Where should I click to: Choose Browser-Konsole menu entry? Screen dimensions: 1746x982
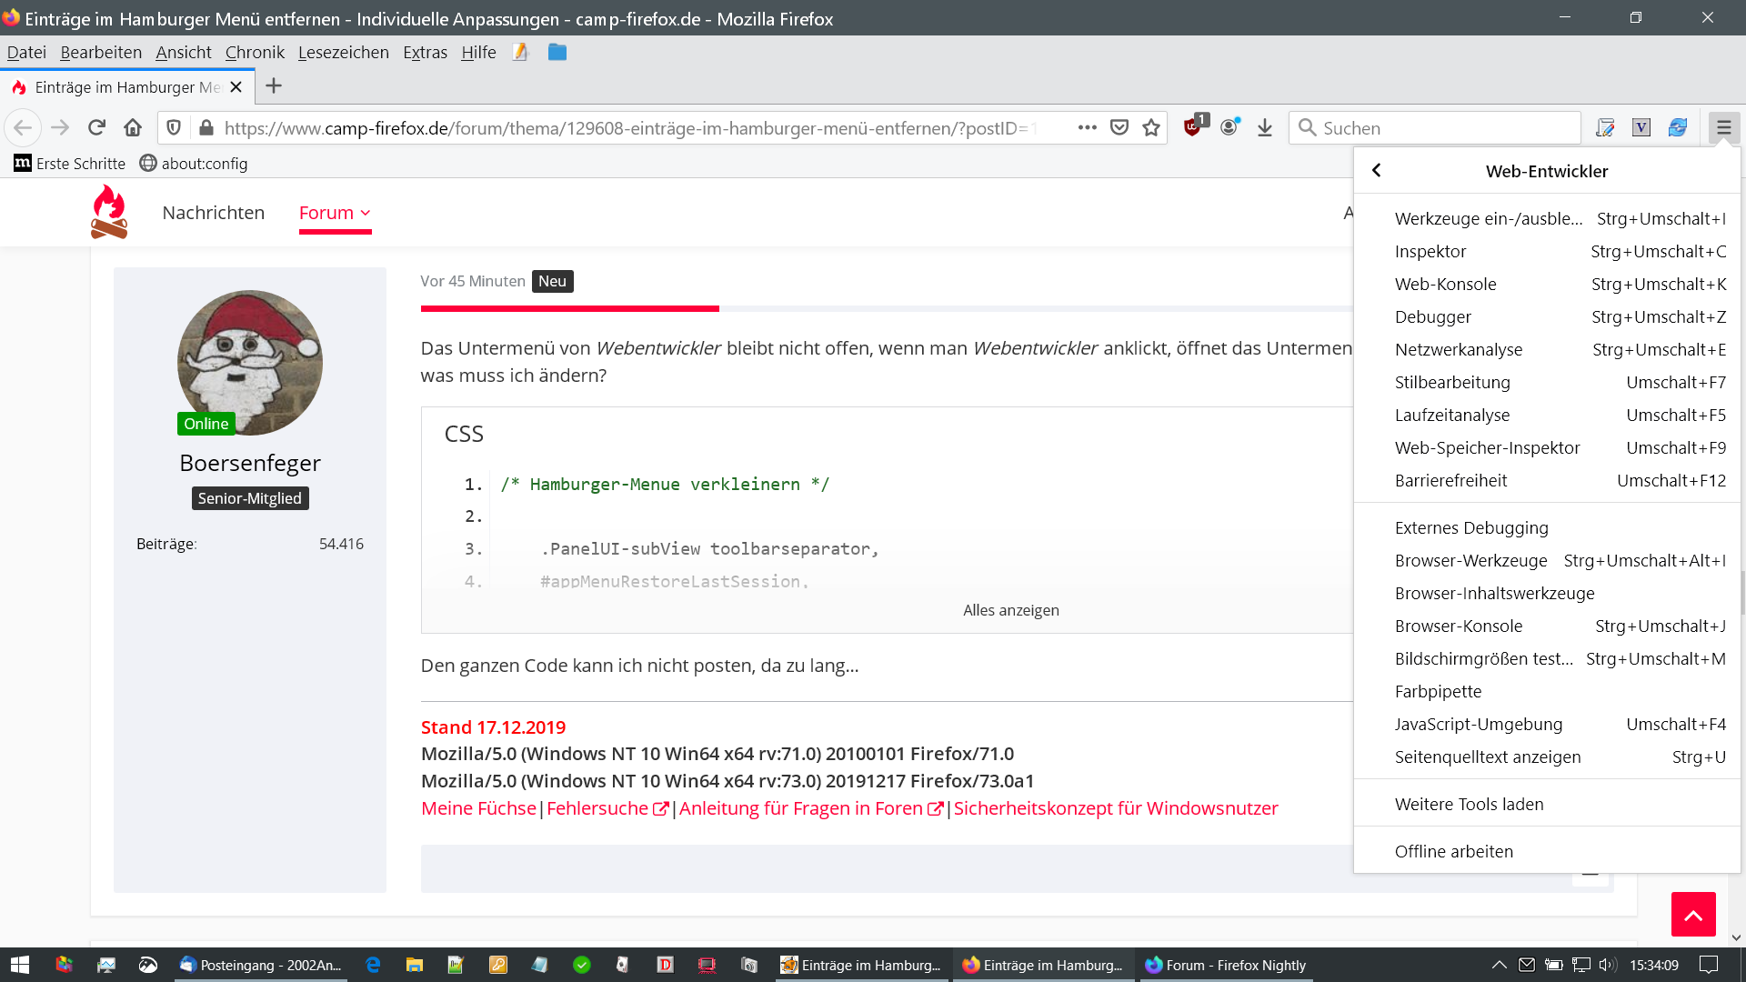click(1458, 626)
